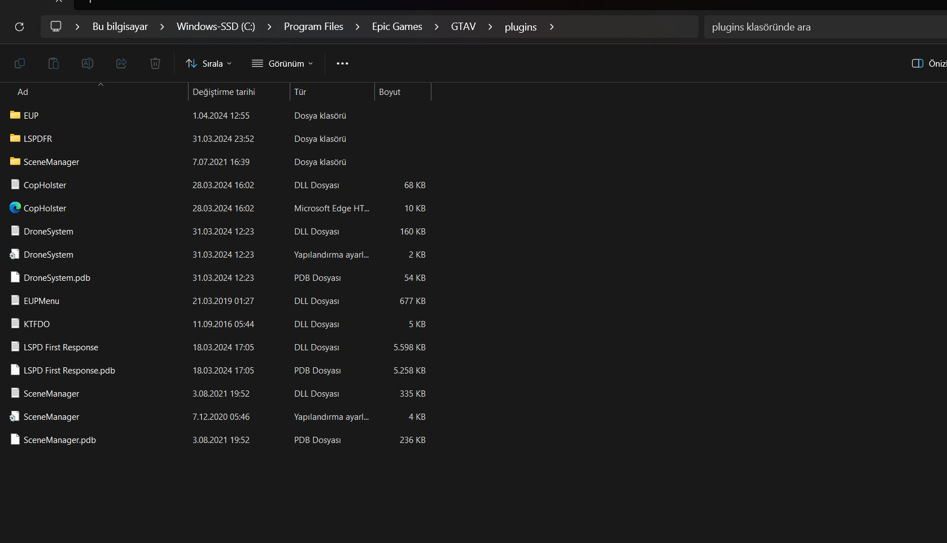This screenshot has height=543, width=947.
Task: Select the CopHolster Microsoft Edge HTML file
Action: click(x=45, y=208)
